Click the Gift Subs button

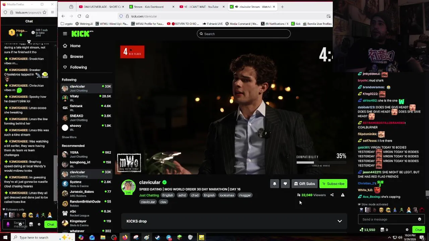click(304, 184)
